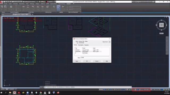Close the Enhanced Attribute Editor dialog
The width and height of the screenshot is (170, 95).
pyautogui.click(x=110, y=39)
